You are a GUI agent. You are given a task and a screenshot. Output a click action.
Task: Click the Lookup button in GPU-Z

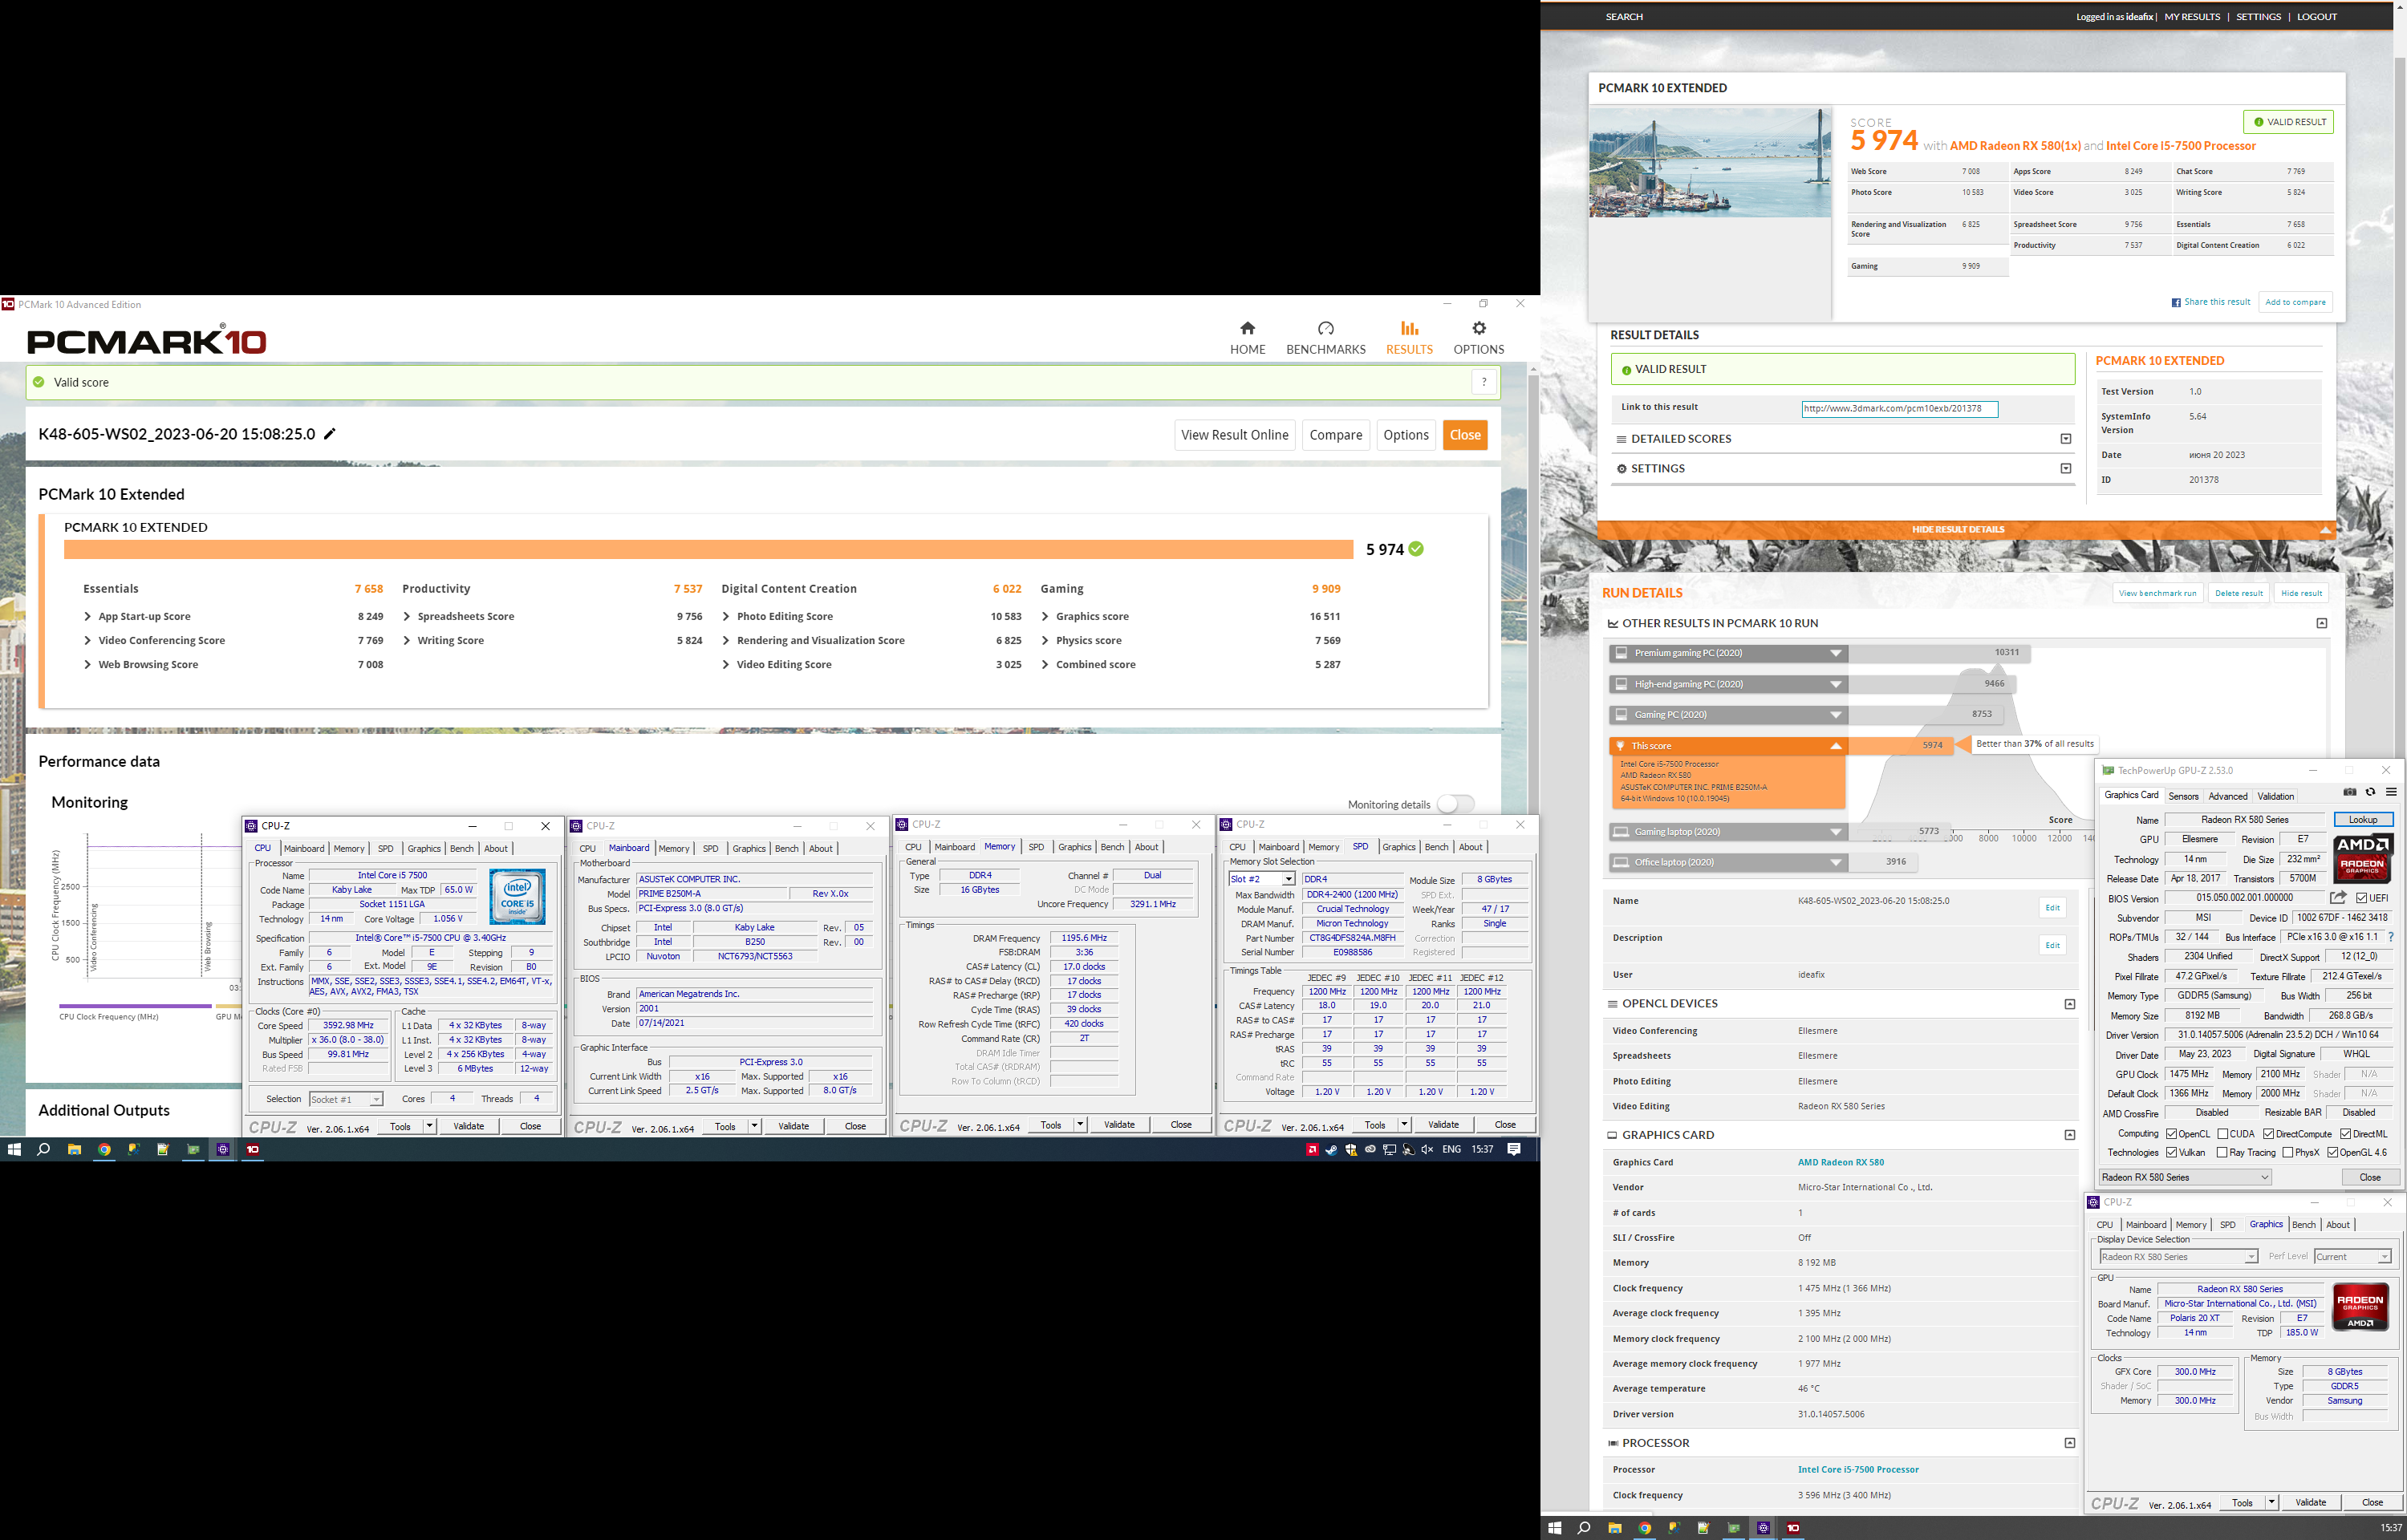tap(2362, 819)
